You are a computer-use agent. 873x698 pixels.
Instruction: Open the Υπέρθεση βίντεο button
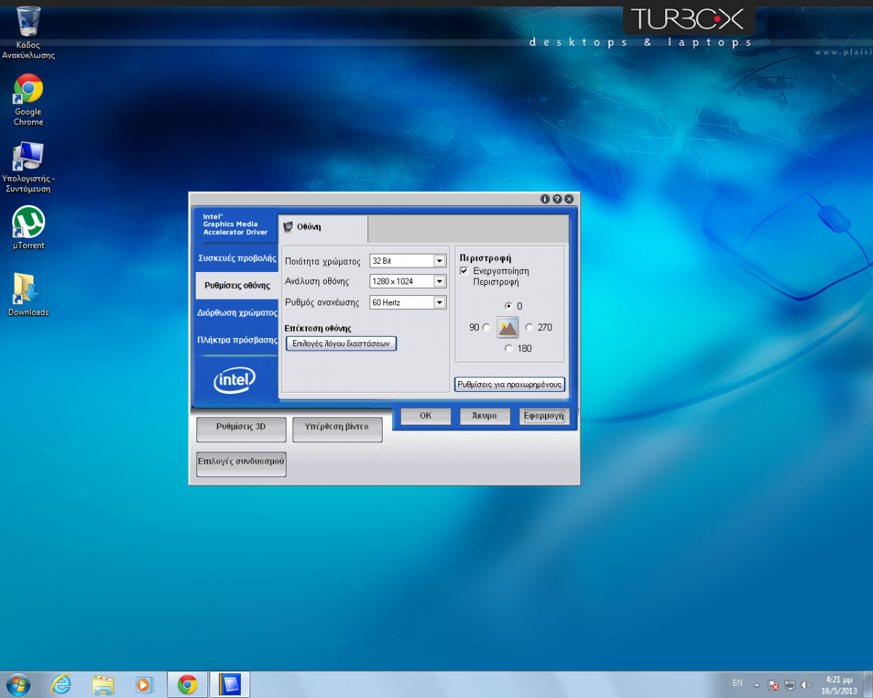tap(338, 430)
